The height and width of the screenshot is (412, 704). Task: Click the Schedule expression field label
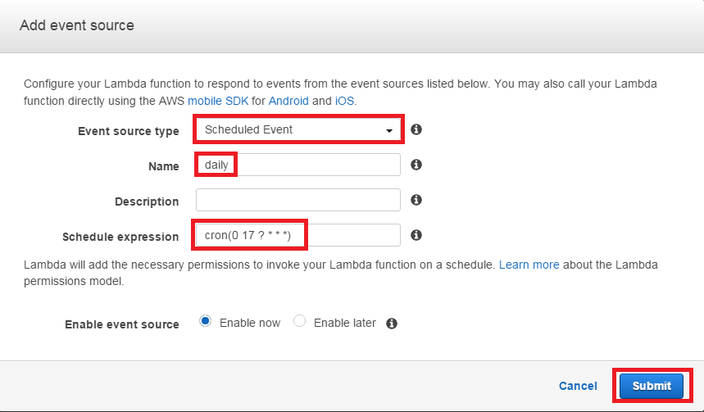(120, 237)
